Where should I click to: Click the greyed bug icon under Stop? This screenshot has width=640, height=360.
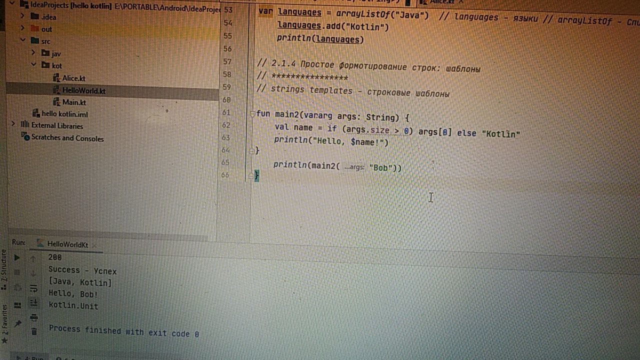17,288
